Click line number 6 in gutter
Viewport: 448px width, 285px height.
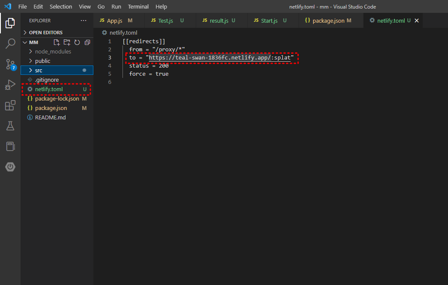point(110,82)
